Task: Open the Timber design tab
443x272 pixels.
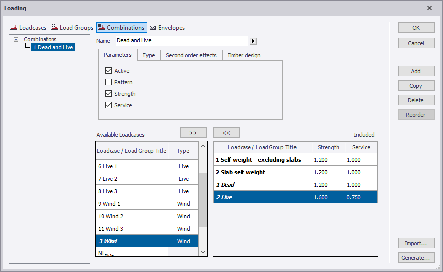Action: pyautogui.click(x=244, y=55)
